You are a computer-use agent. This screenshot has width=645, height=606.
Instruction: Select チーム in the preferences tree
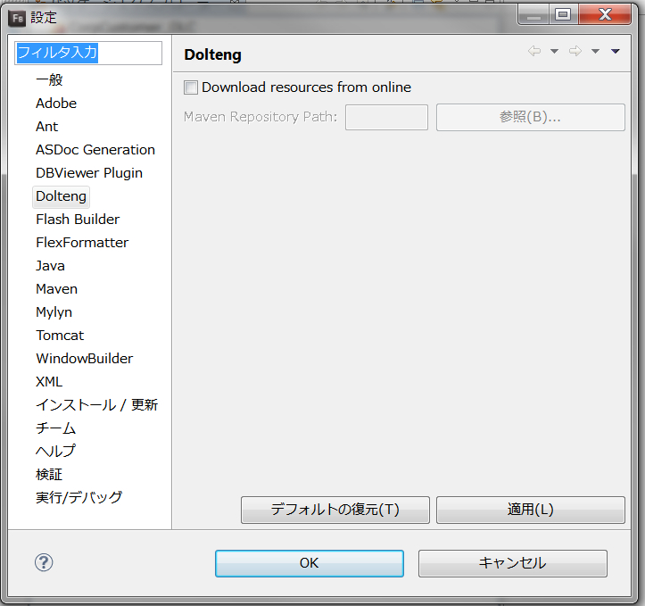[x=56, y=428]
